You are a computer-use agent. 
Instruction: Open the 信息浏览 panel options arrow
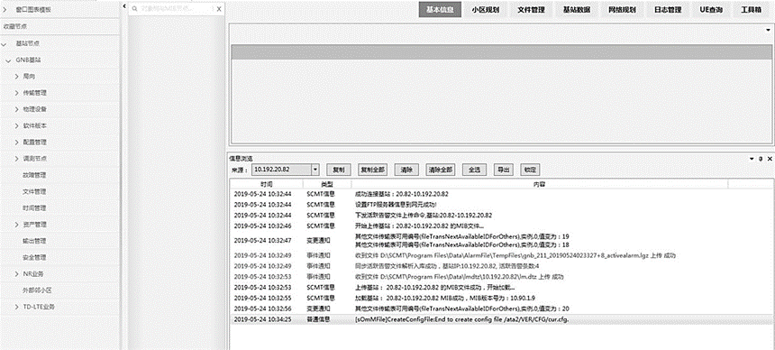[x=752, y=159]
